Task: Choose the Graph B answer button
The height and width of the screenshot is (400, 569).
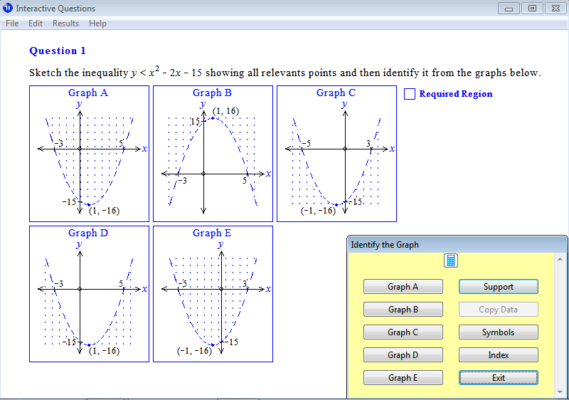Action: [x=403, y=310]
